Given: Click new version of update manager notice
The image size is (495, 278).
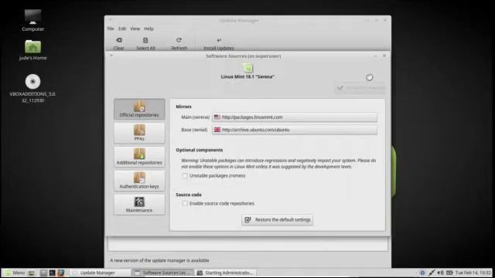Looking at the screenshot, I should 159,260.
